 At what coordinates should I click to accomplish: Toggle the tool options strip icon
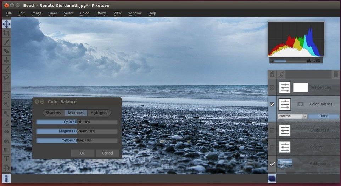[6, 179]
